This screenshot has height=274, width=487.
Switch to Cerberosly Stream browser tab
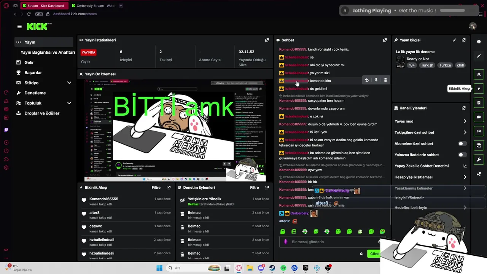(93, 6)
